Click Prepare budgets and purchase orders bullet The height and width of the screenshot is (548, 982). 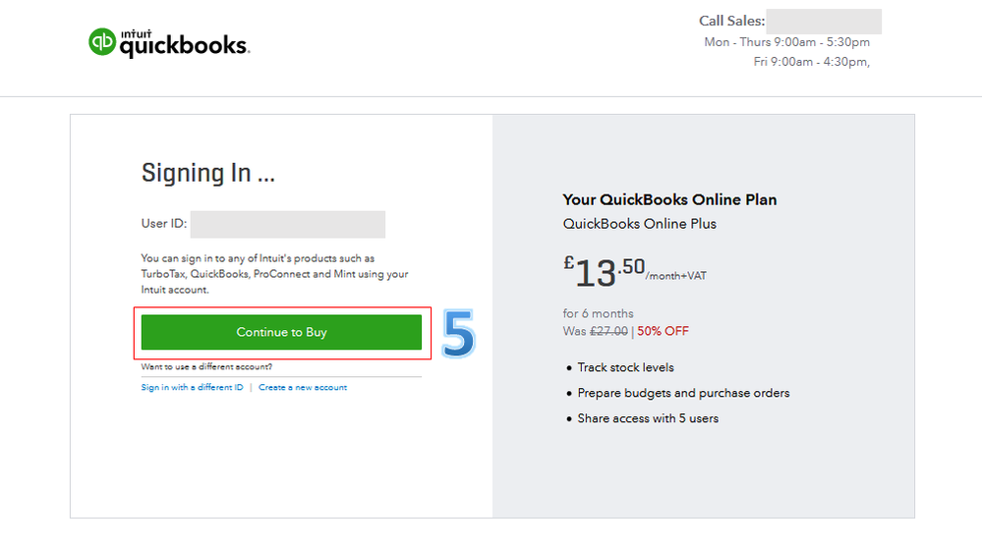(683, 393)
